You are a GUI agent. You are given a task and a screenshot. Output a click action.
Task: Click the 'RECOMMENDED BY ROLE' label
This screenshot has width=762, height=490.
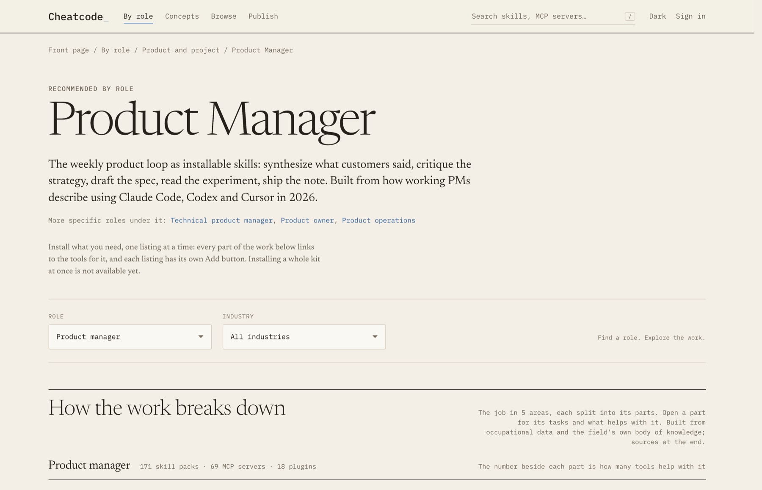point(91,89)
